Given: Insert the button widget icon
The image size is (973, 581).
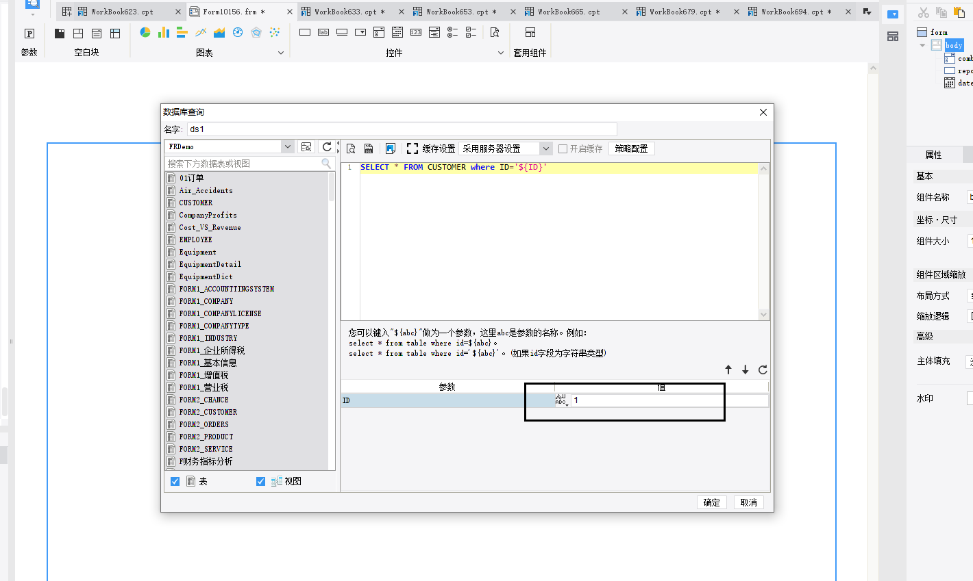Looking at the screenshot, I should click(342, 32).
